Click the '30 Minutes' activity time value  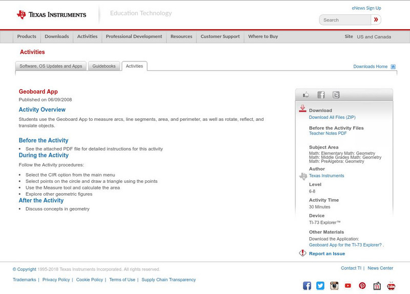(319, 207)
